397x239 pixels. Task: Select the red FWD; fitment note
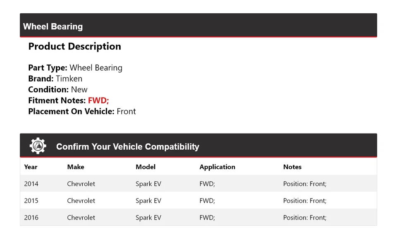point(98,100)
